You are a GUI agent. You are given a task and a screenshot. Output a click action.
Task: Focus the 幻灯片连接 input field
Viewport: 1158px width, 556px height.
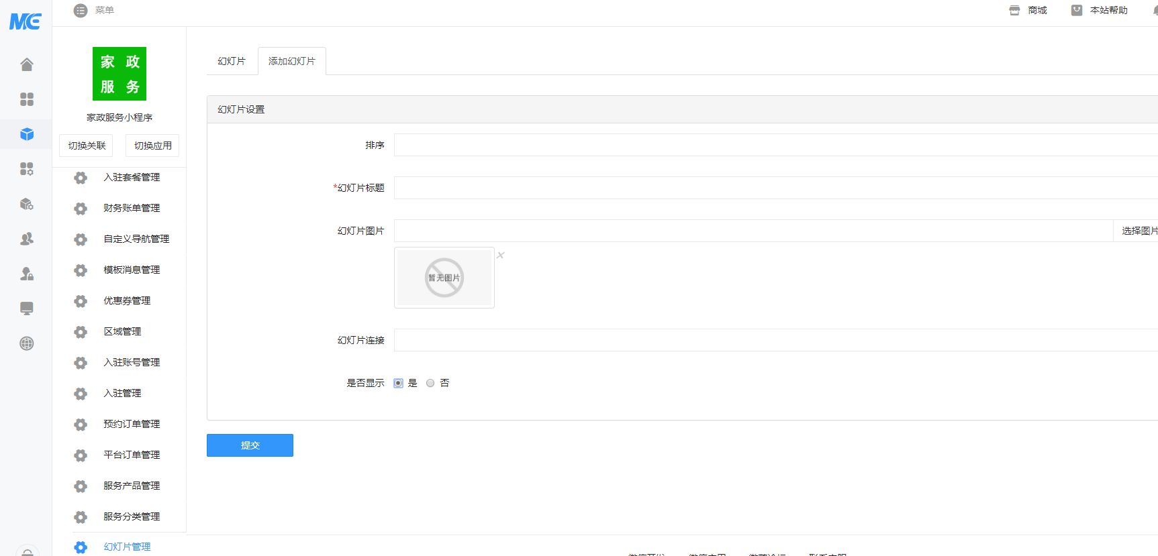pos(776,340)
